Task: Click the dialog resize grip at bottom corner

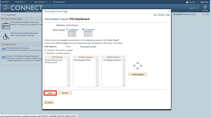Action: 170,108
